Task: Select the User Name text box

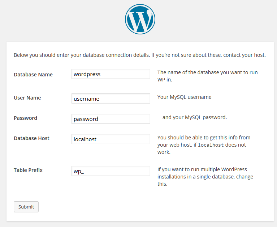Action: tap(111, 98)
